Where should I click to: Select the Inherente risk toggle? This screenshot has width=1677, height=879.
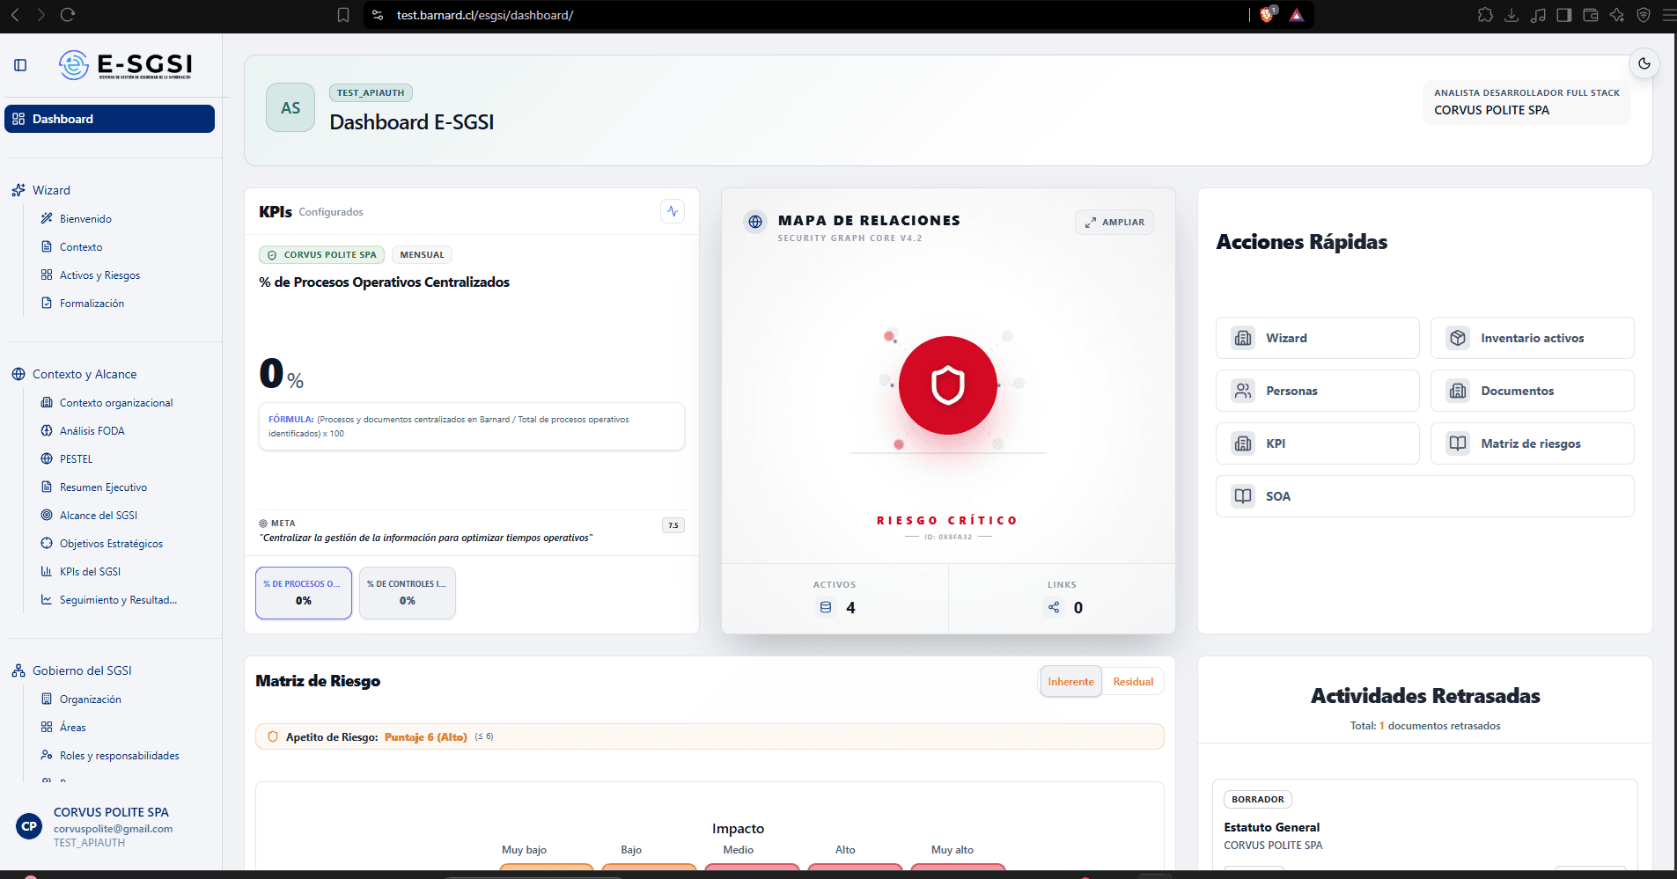point(1070,682)
